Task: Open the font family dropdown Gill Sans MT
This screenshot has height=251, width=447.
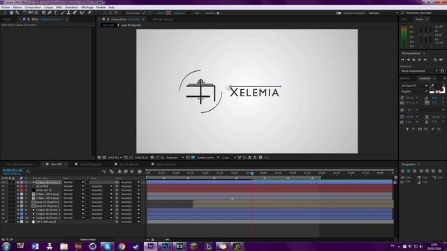Action: point(414,86)
